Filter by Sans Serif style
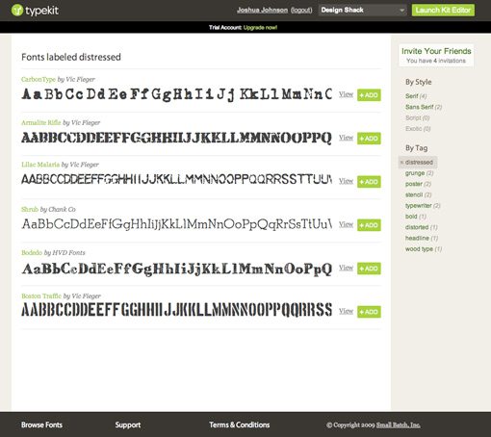 (x=420, y=107)
